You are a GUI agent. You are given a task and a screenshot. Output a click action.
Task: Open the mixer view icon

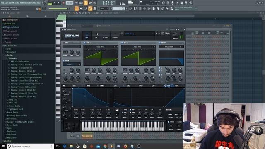click(145, 8)
